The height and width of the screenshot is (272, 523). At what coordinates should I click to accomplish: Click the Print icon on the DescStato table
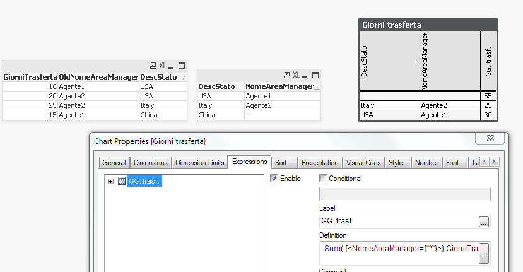pos(287,75)
